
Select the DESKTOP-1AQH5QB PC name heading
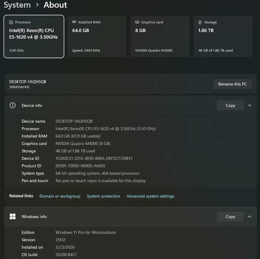[28, 82]
